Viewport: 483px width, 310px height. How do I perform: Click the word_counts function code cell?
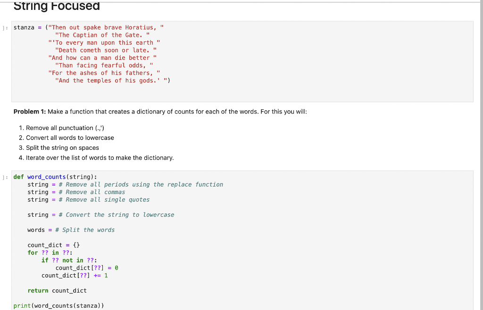pyautogui.click(x=242, y=240)
